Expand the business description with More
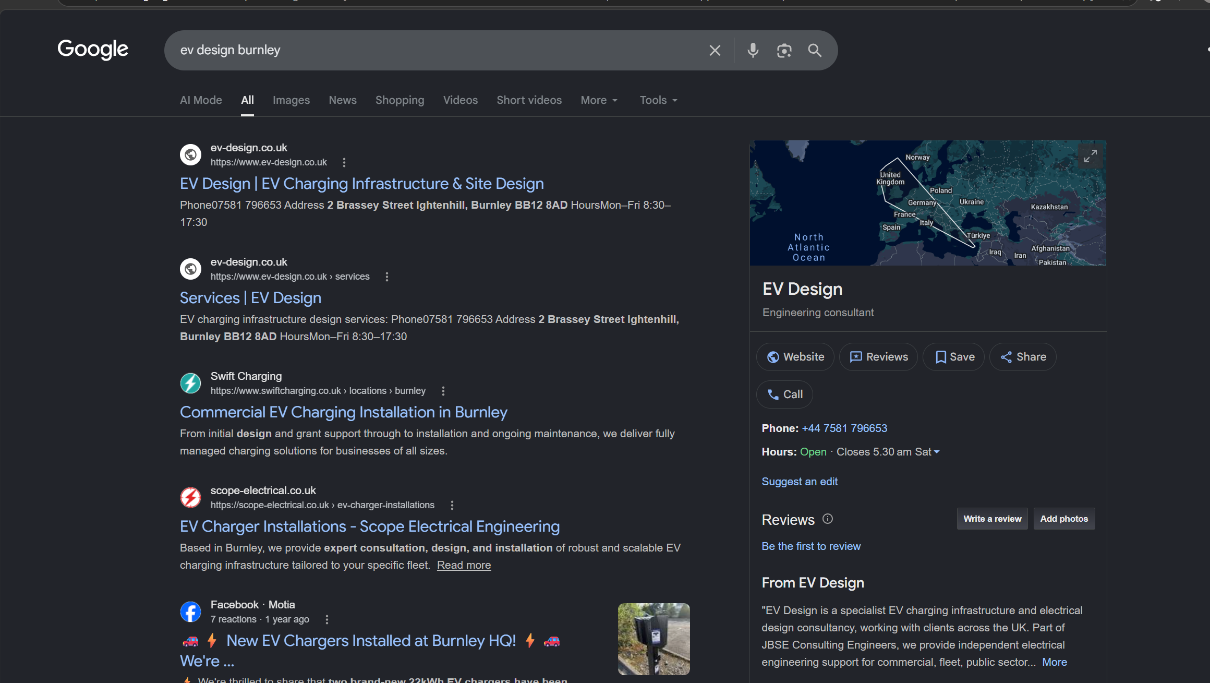 pos(1055,662)
